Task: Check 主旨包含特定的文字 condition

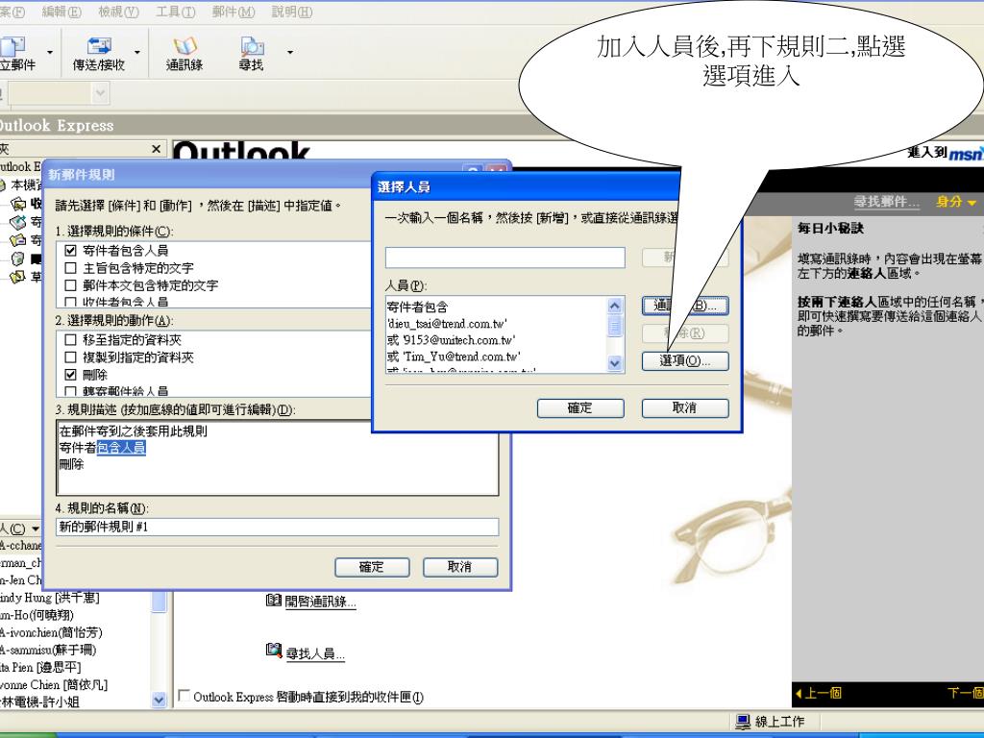Action: [71, 268]
